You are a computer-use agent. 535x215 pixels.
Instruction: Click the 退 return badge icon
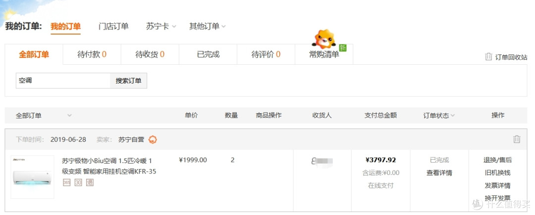coord(90,183)
